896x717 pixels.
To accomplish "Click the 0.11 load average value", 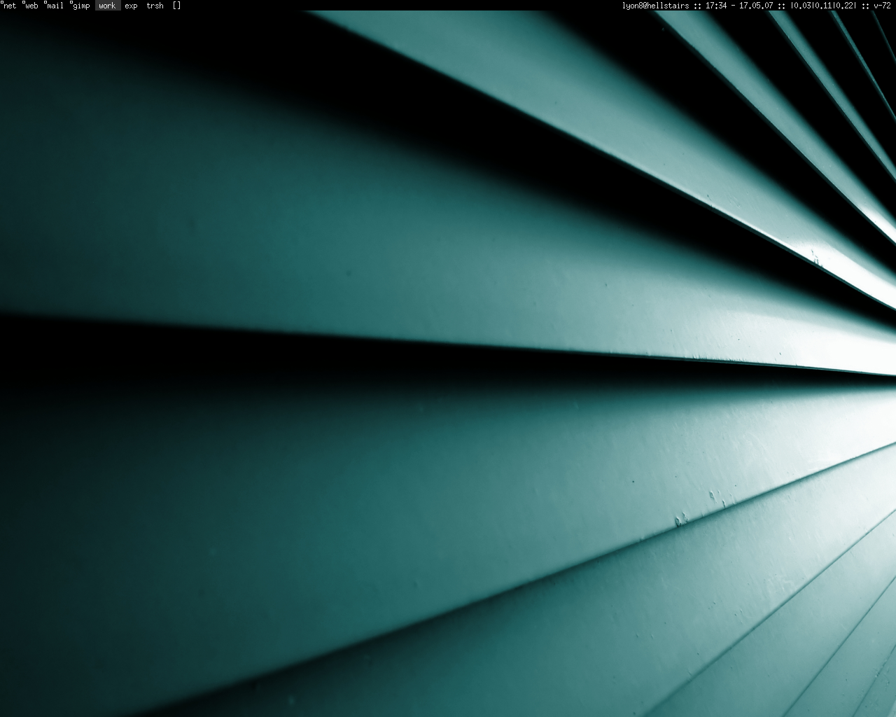I will 823,6.
